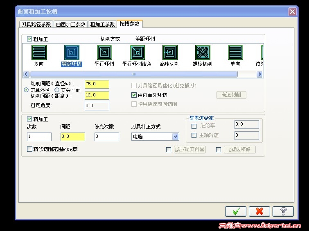Toggle the 粗加工 rough checkbox

pyautogui.click(x=29, y=39)
